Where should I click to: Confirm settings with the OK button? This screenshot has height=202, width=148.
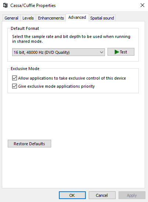point(72,195)
